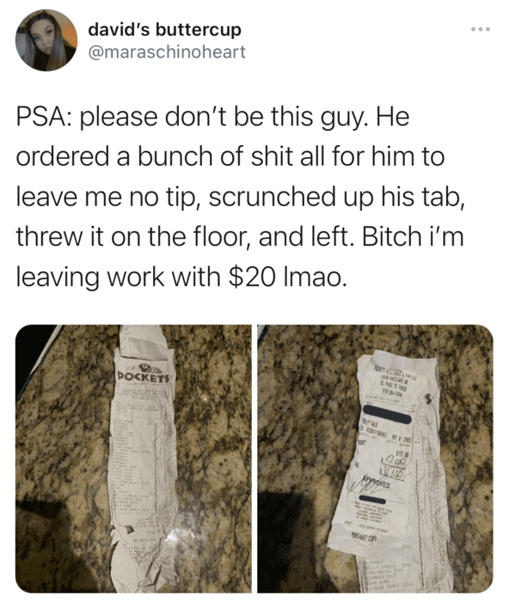Click the REF number line on the receipt
The image size is (515, 608).
401,440
